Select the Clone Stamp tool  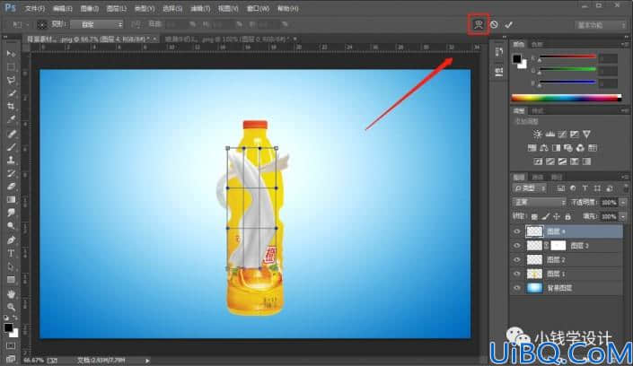tap(11, 161)
